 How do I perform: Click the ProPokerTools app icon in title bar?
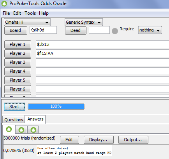tap(4, 3)
